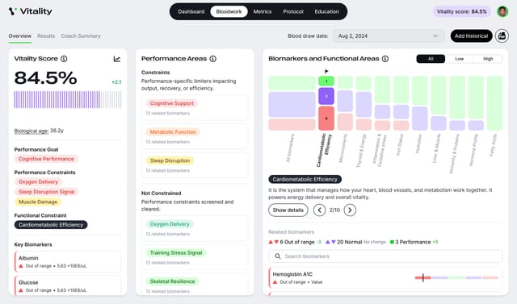Open the Metabolic Function card
This screenshot has height=304, width=517.
tap(195, 136)
